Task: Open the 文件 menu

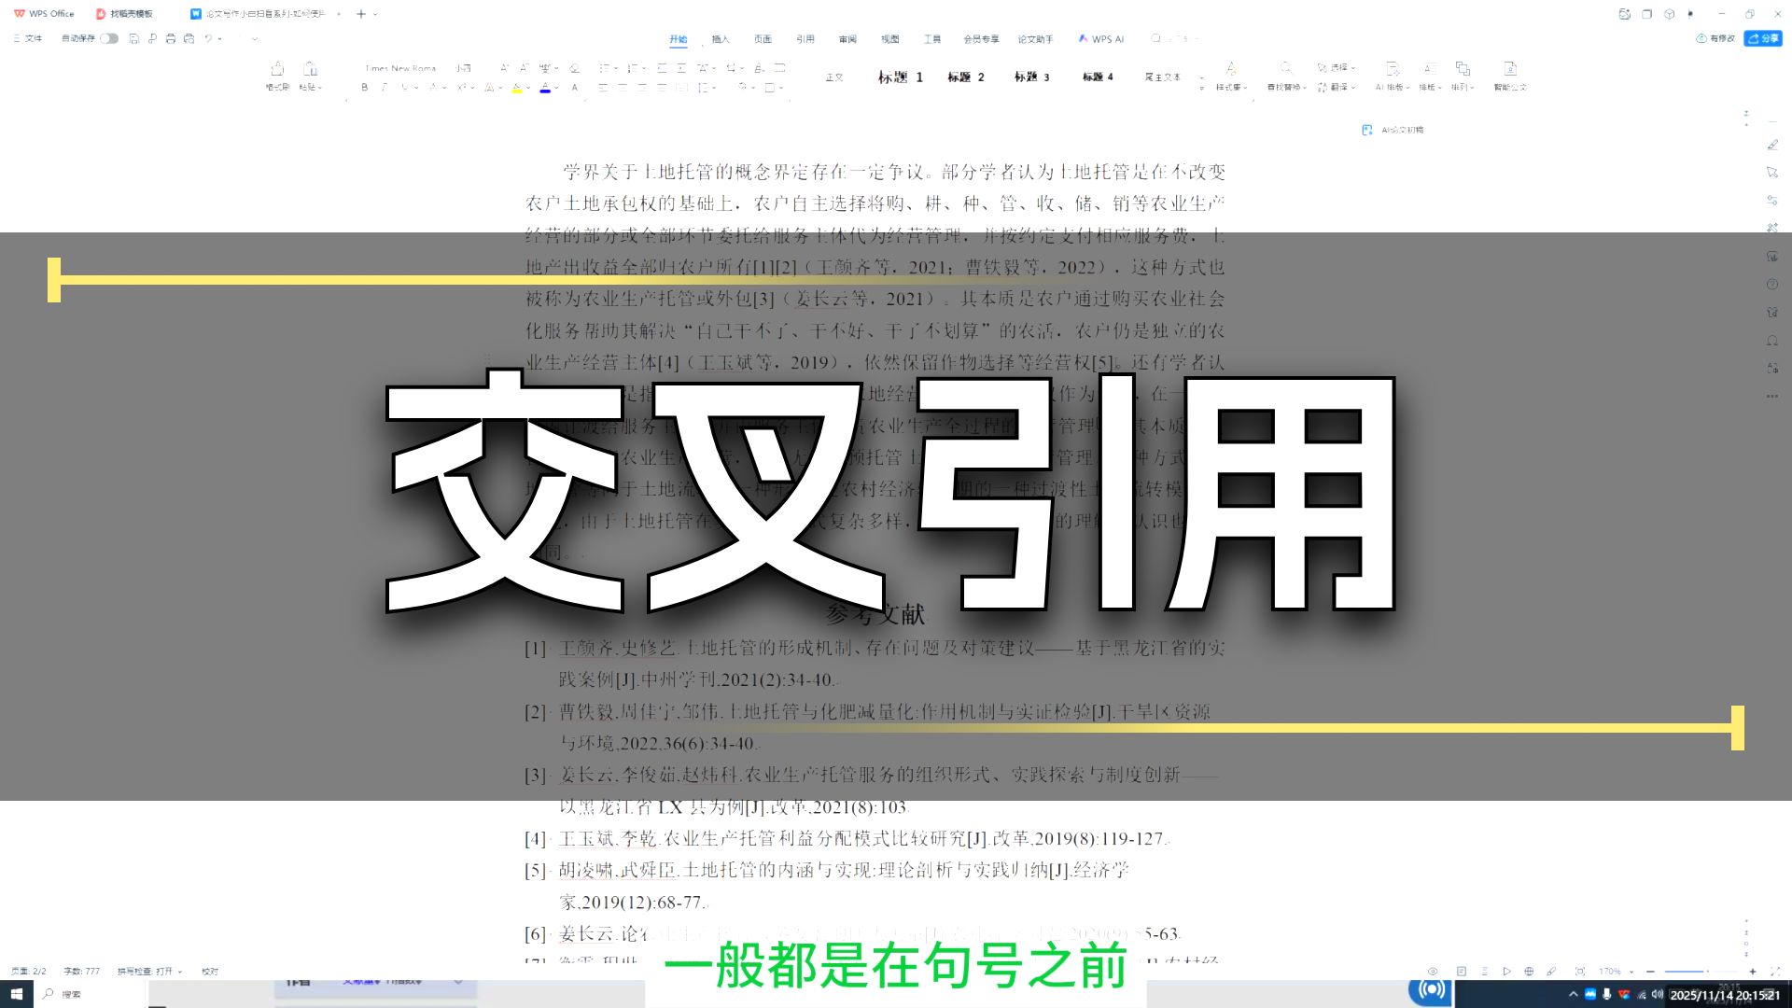Action: pos(34,39)
